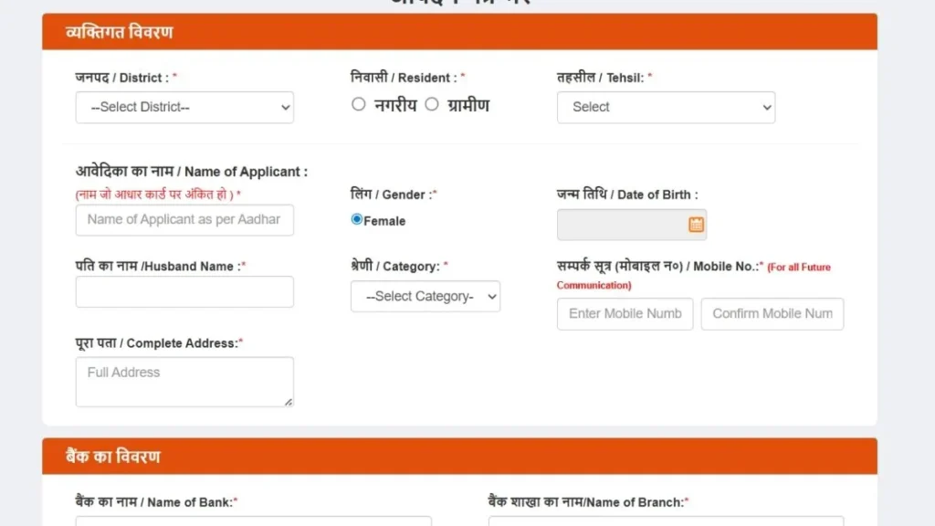Click the Enter Mobile Number field
The width and height of the screenshot is (935, 526).
625,313
